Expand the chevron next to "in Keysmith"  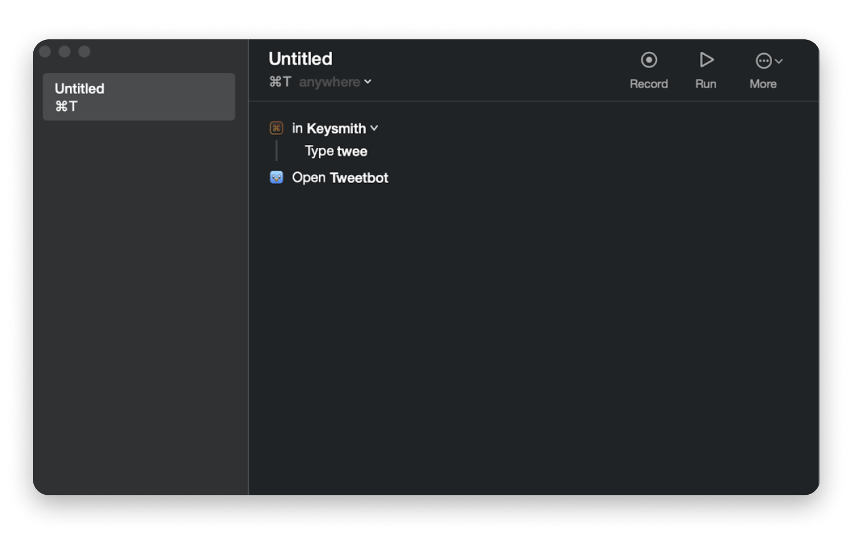click(374, 128)
